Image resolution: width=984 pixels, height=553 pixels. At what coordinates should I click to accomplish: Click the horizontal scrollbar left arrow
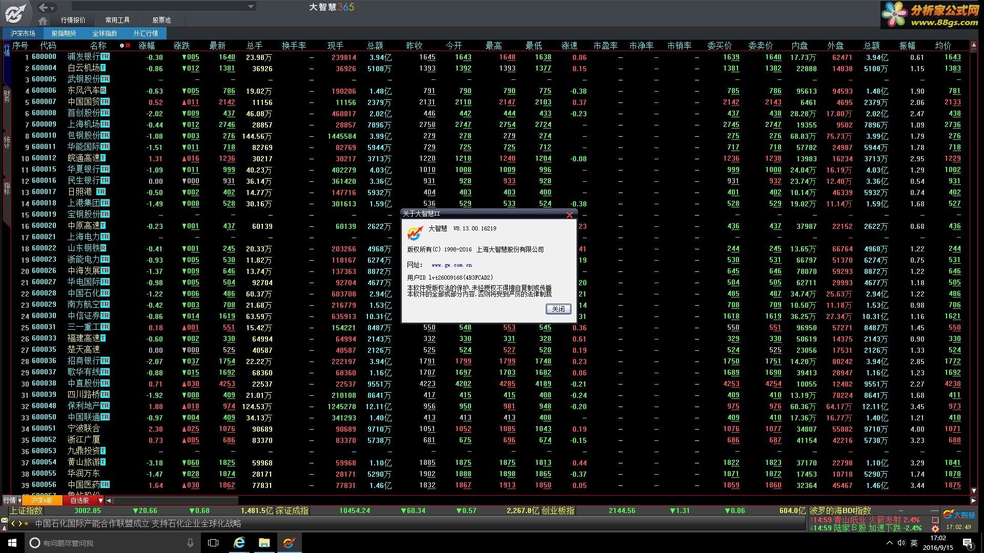[109, 500]
